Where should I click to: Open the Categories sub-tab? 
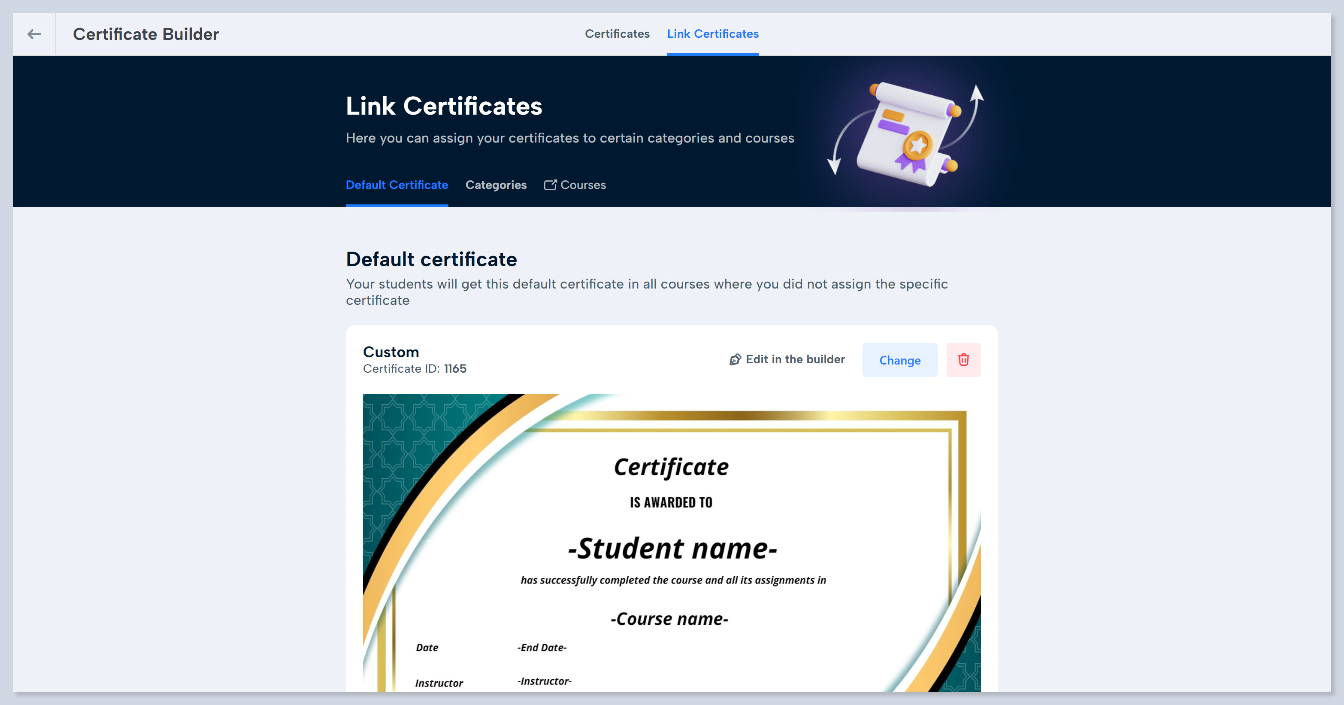[496, 185]
